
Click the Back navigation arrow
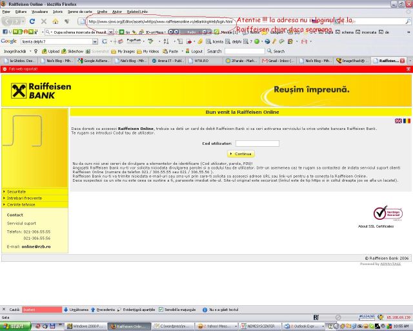click(8, 21)
